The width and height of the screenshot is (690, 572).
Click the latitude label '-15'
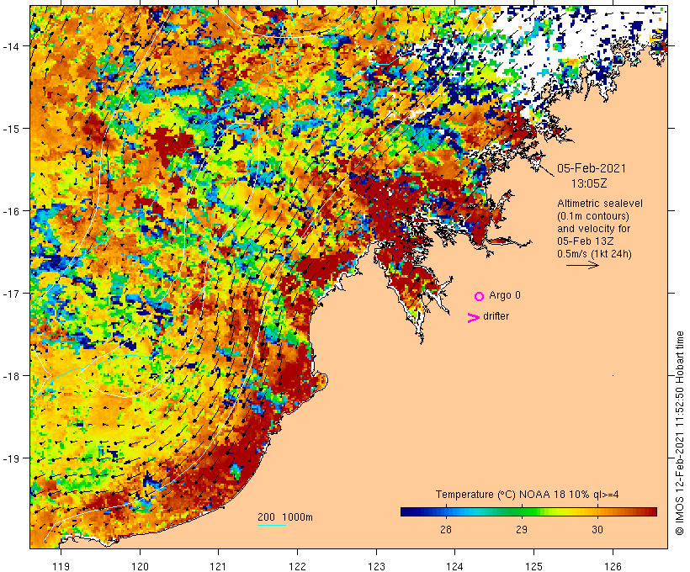tap(10, 129)
